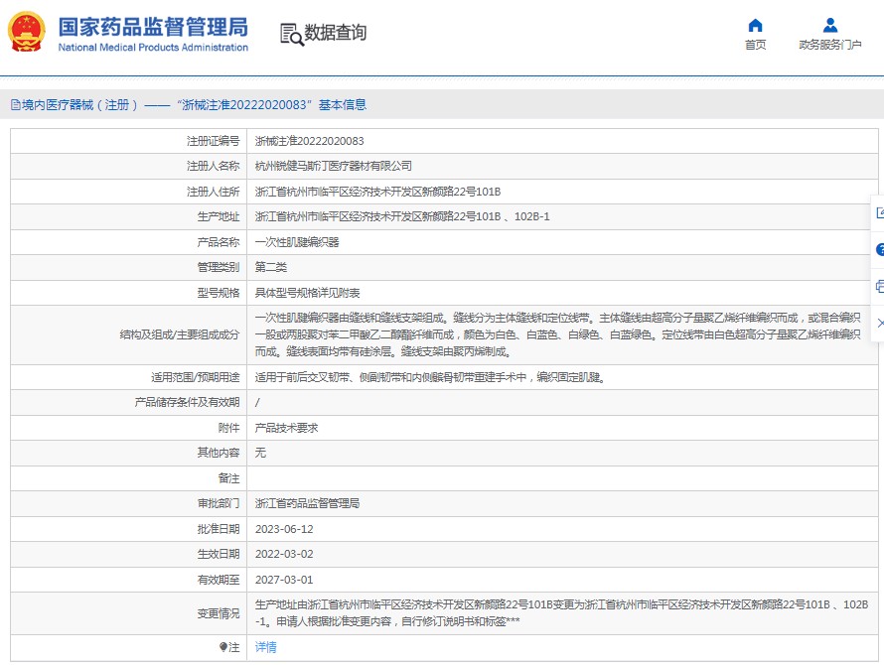Image resolution: width=884 pixels, height=665 pixels.
Task: Open the 数据查询 search icon
Action: click(x=291, y=34)
